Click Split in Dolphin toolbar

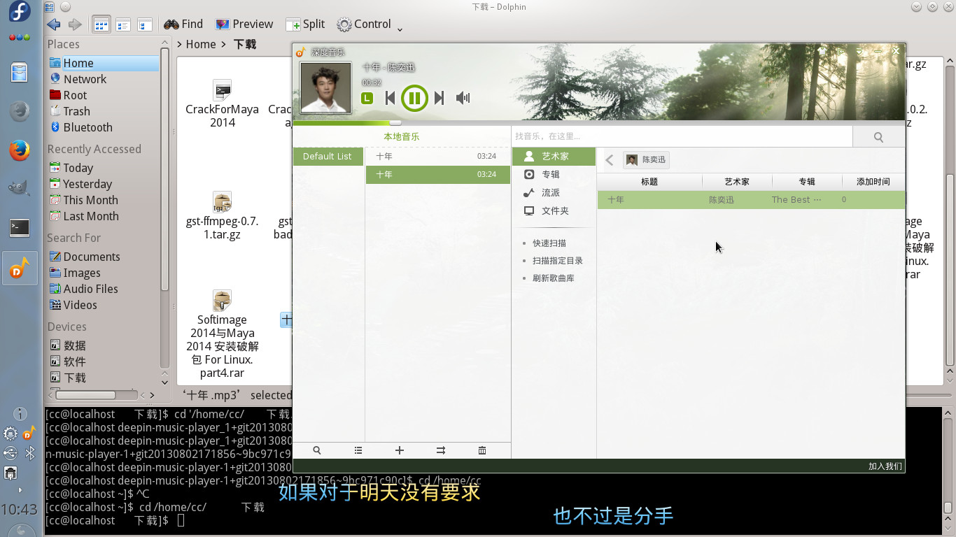[305, 24]
